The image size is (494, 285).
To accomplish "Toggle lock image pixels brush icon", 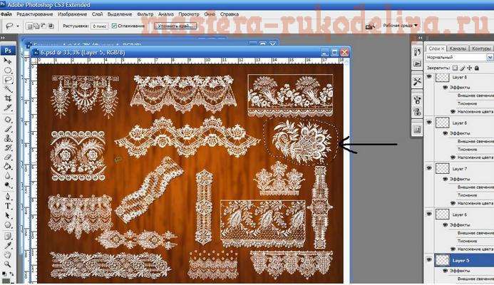I will [462, 68].
